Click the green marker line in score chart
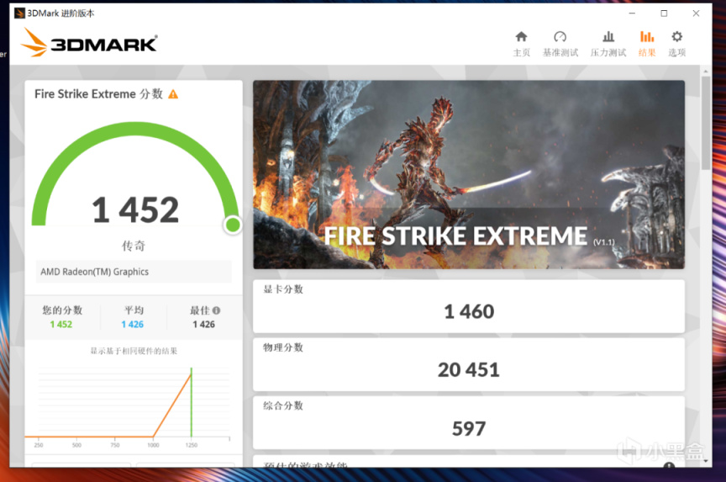Screen dimensions: 726x482 click(x=192, y=402)
